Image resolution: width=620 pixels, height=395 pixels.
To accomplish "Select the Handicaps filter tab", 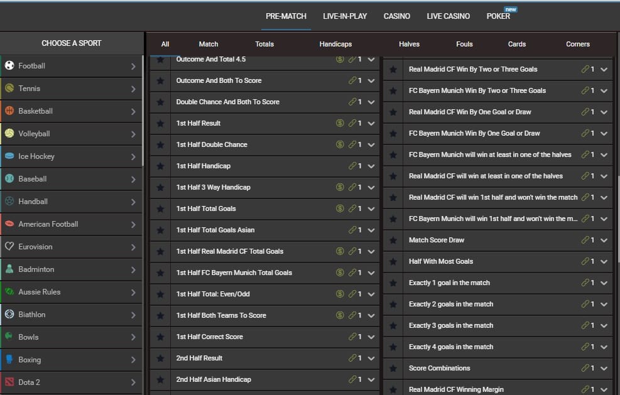I will click(335, 44).
